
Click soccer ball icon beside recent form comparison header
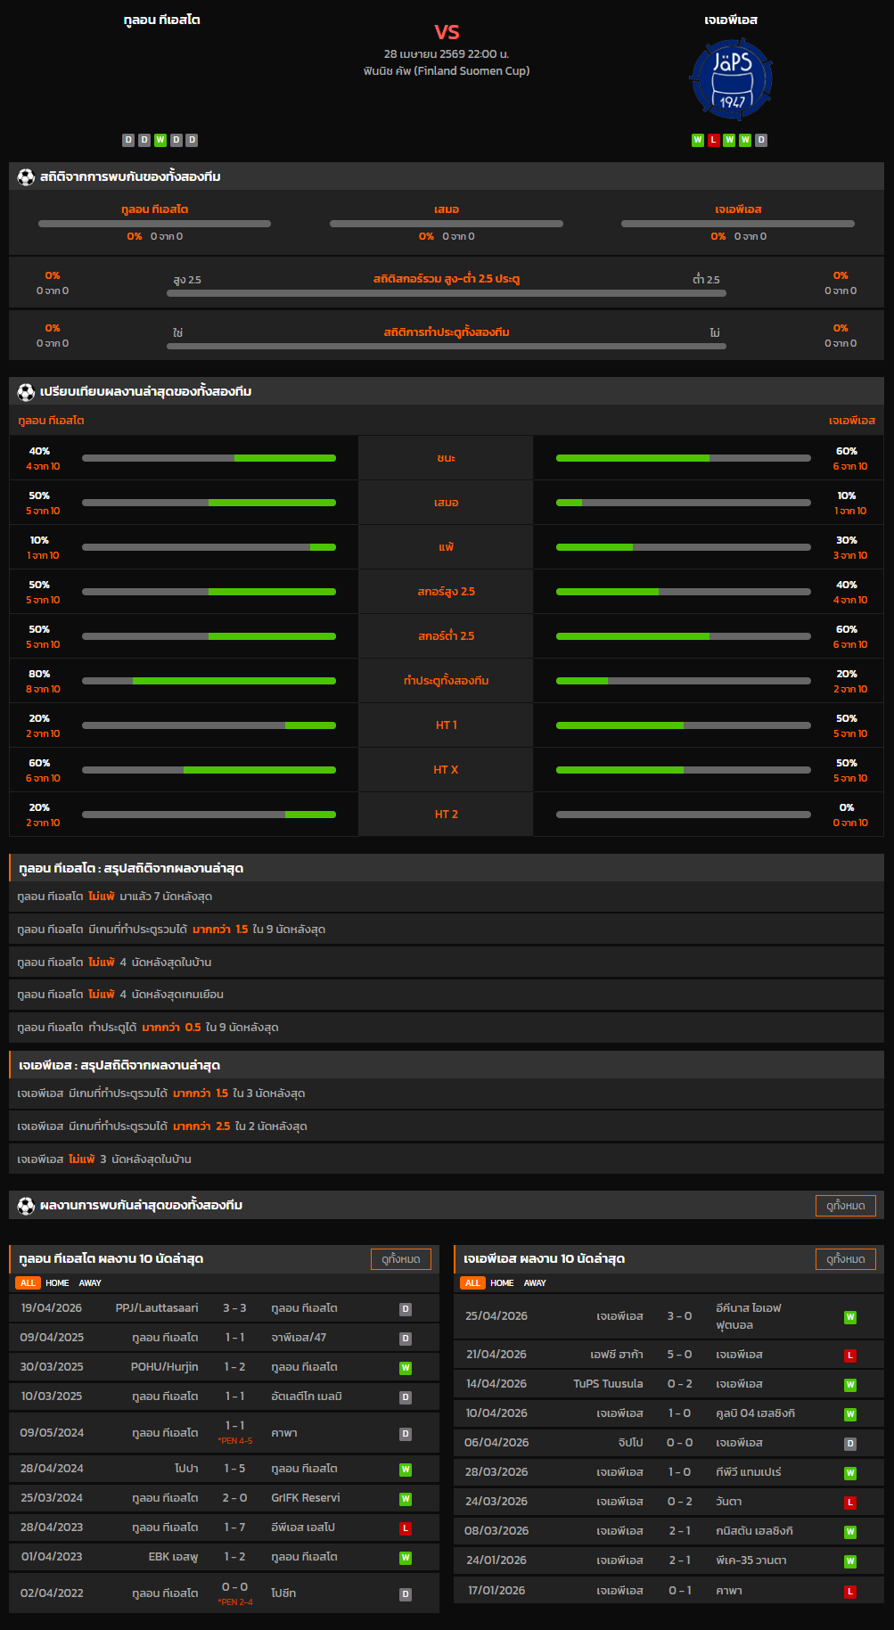tap(26, 392)
